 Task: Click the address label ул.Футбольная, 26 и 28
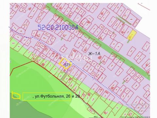click(57, 96)
